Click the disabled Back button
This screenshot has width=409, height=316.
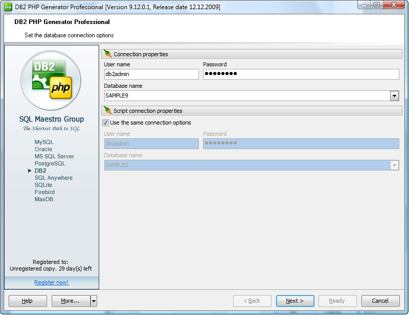[252, 301]
